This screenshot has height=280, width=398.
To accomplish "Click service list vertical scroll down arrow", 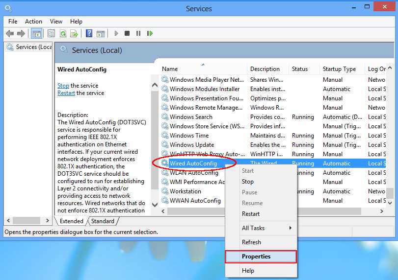I will tap(390, 203).
